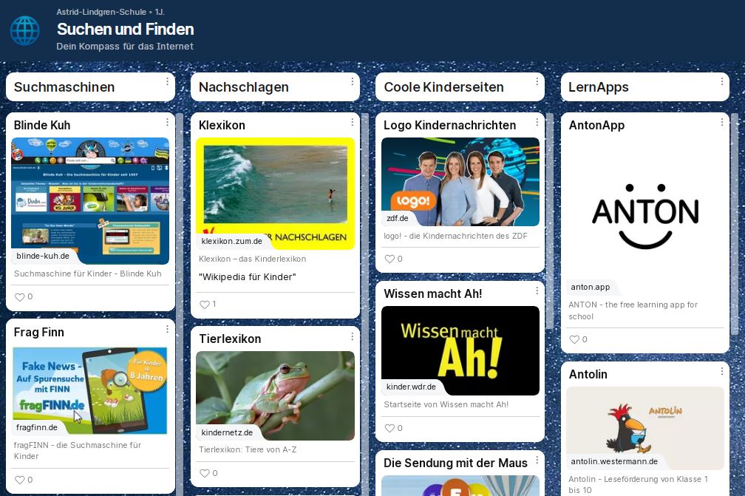Open the Wissen macht Ah! thumbnail
The image size is (745, 496).
point(460,350)
